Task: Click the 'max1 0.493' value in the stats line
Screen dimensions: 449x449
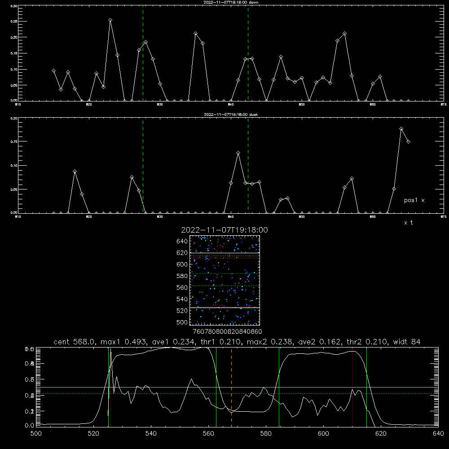Action: [122, 342]
